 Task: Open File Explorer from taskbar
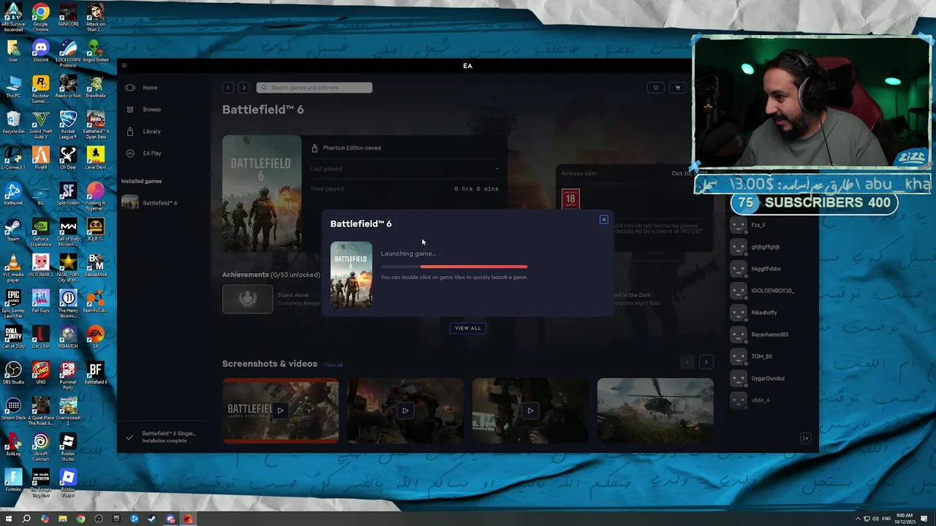[63, 519]
